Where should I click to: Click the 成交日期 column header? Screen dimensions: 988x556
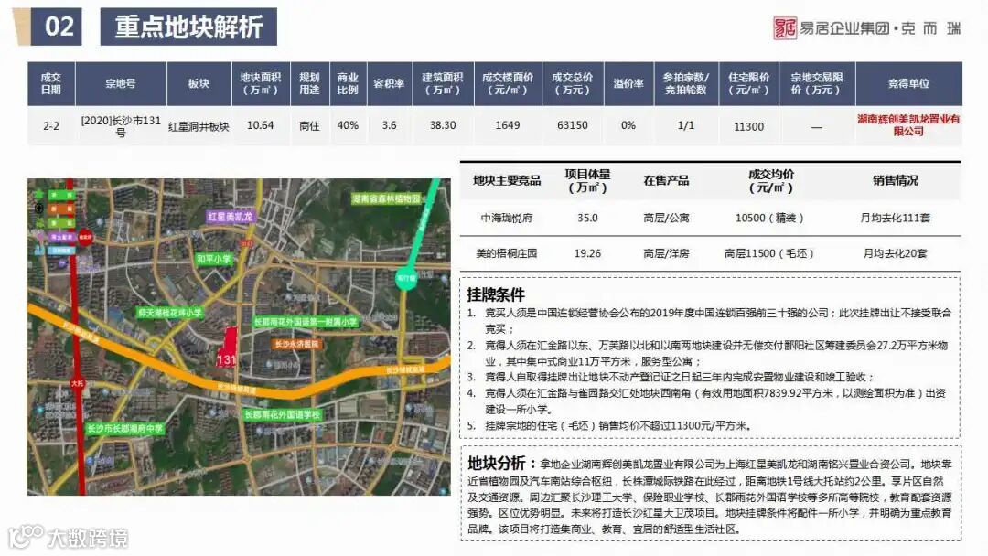click(51, 83)
